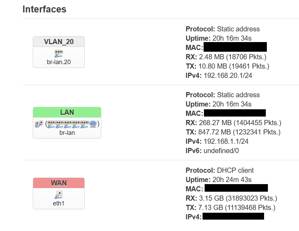The height and width of the screenshot is (231, 299).
Task: Click the DHCP client protocol text for WAN
Action: click(x=235, y=170)
